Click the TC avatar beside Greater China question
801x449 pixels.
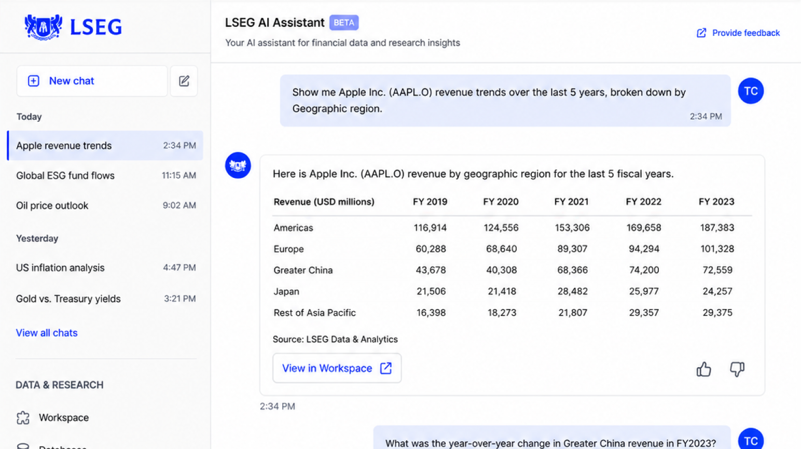(x=751, y=439)
